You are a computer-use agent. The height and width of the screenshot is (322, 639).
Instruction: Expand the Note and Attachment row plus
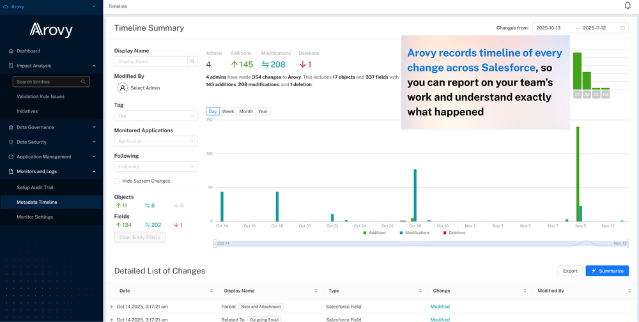[112, 307]
